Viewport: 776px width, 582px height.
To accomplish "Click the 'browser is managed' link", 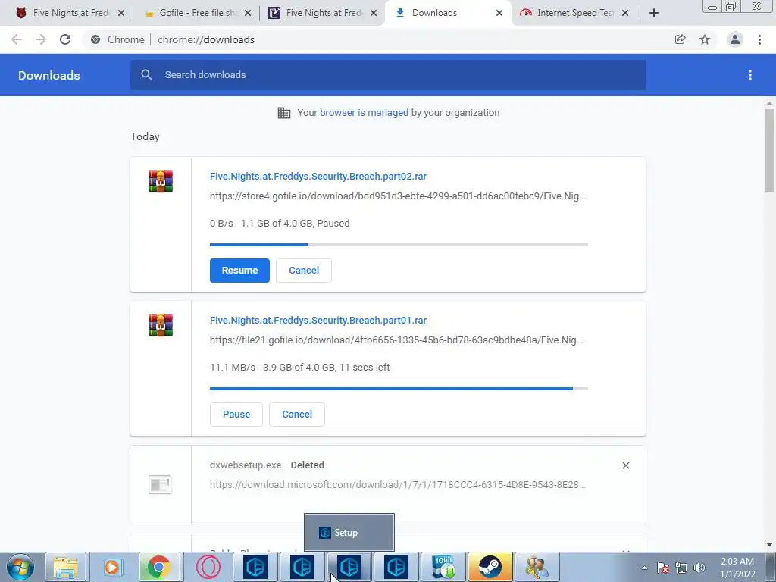I will tap(364, 112).
